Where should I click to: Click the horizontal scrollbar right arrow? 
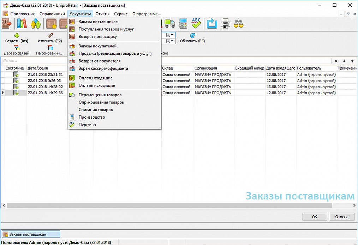(x=354, y=205)
